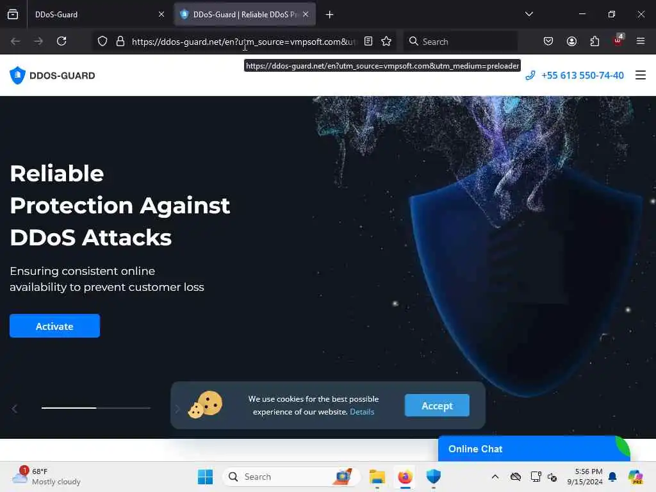Viewport: 656px width, 492px height.
Task: Click the Firefox taskbar icon
Action: [x=405, y=477]
